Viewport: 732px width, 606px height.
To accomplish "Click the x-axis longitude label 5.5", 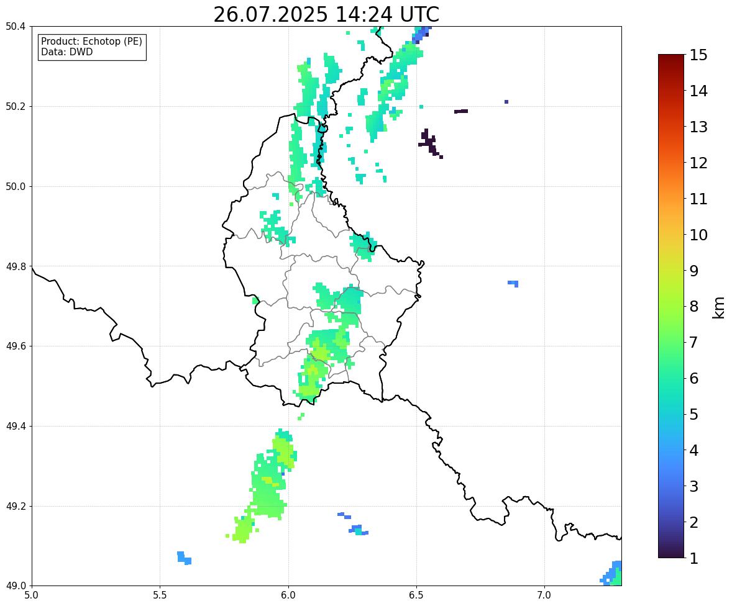I will click(x=160, y=595).
